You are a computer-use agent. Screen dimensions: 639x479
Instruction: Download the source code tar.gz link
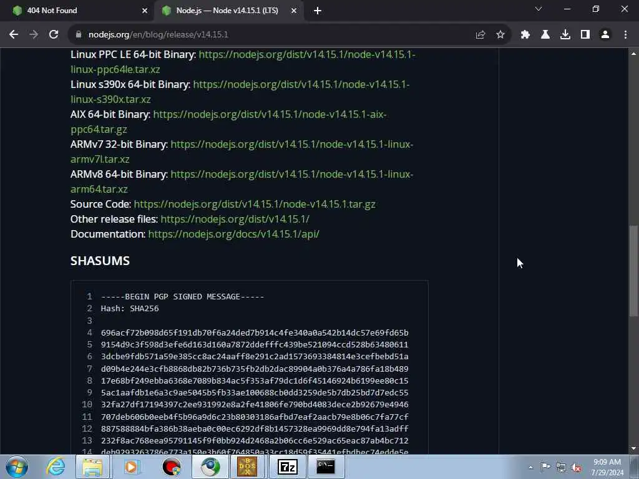click(x=255, y=204)
